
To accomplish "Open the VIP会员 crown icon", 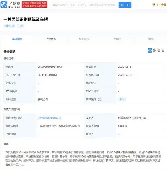I will (x=154, y=5).
